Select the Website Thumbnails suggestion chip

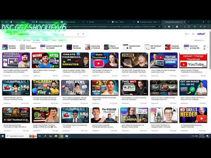(x=74, y=47)
